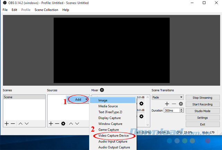Add a scene transition with plus icon
The width and height of the screenshot is (222, 150).
coord(167,104)
